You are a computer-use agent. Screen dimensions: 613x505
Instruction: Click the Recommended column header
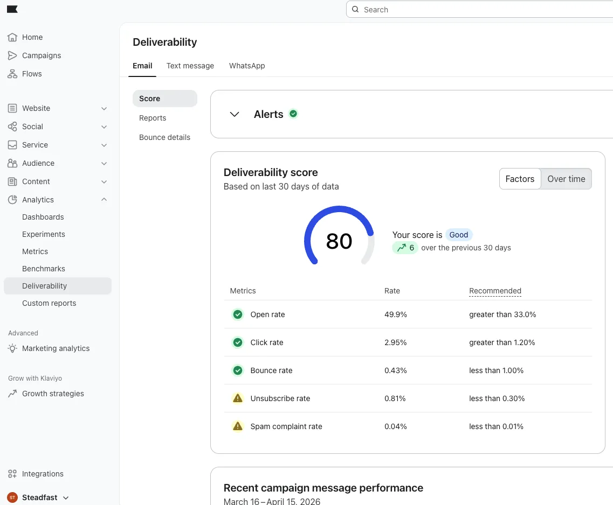click(495, 291)
